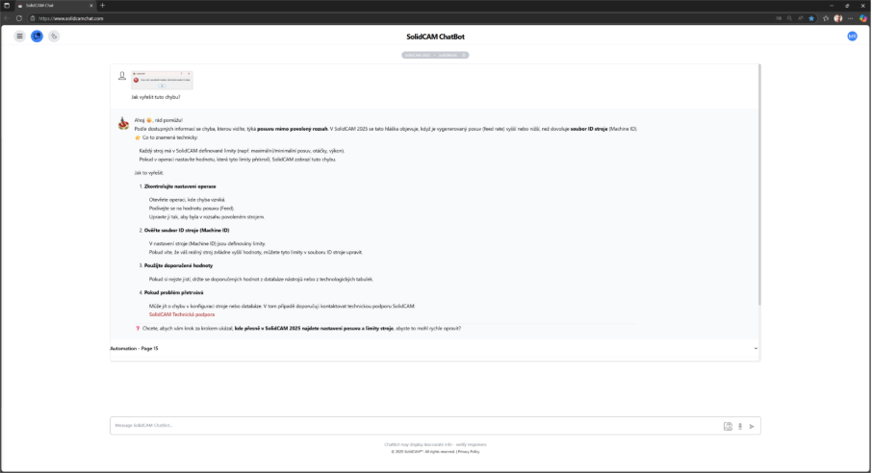
Task: Click the 'Chatbot may display inaccurate info' notice
Action: [x=435, y=445]
